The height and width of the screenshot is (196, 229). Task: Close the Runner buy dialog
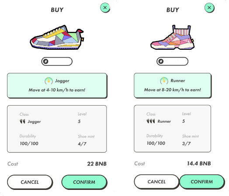[209, 8]
